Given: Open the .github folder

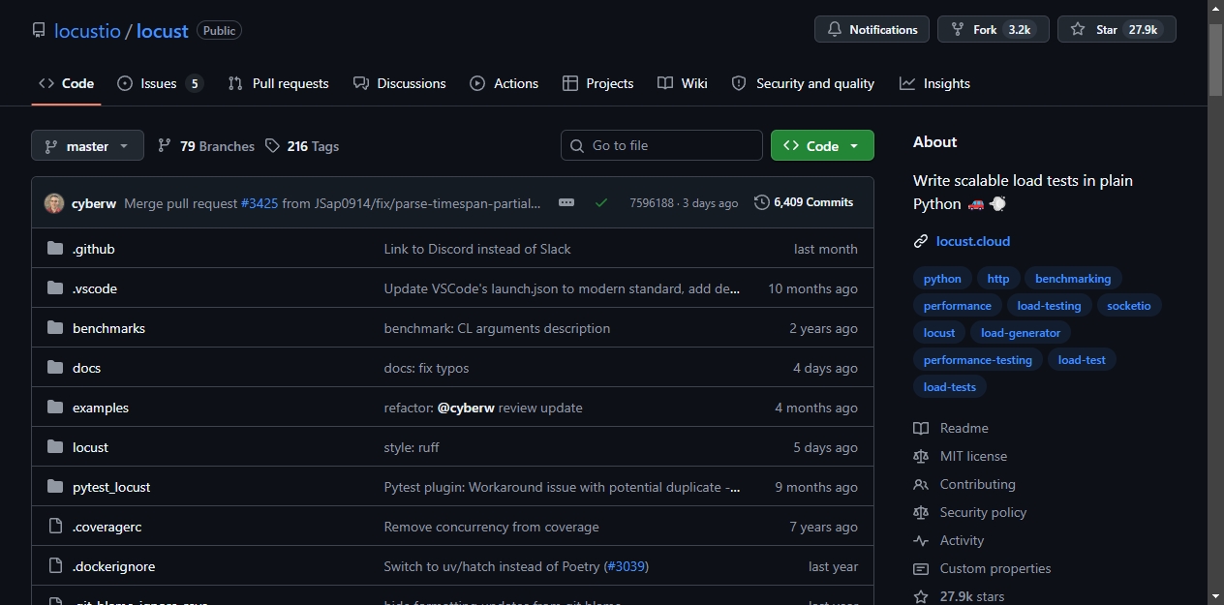Looking at the screenshot, I should [x=94, y=249].
